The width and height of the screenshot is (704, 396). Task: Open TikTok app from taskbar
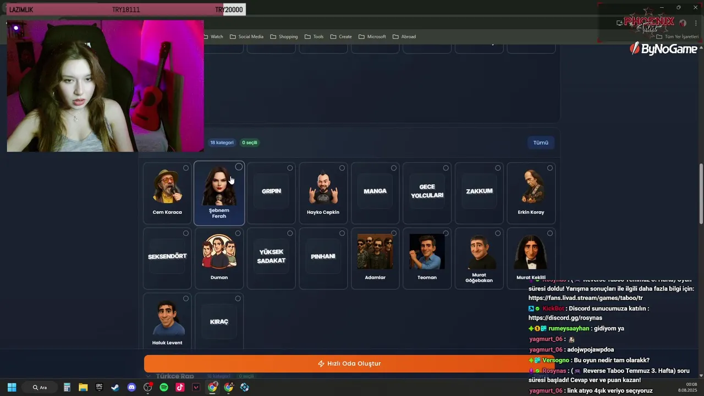(x=180, y=387)
